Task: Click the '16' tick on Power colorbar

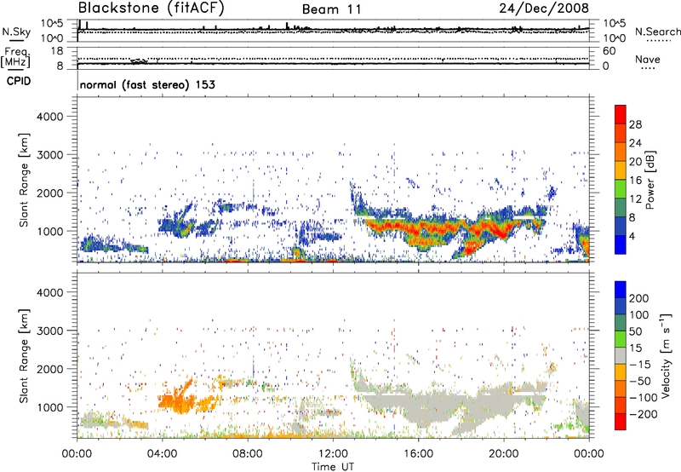Action: click(x=635, y=181)
